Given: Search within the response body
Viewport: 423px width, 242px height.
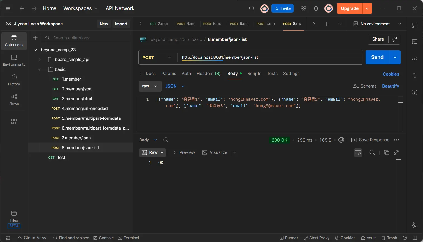Looking at the screenshot, I should 372,152.
